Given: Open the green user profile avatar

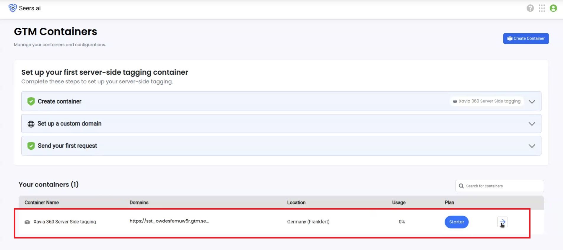Looking at the screenshot, I should 553,8.
